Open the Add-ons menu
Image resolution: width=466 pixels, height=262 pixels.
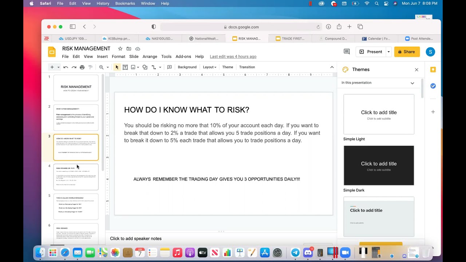pyautogui.click(x=183, y=56)
